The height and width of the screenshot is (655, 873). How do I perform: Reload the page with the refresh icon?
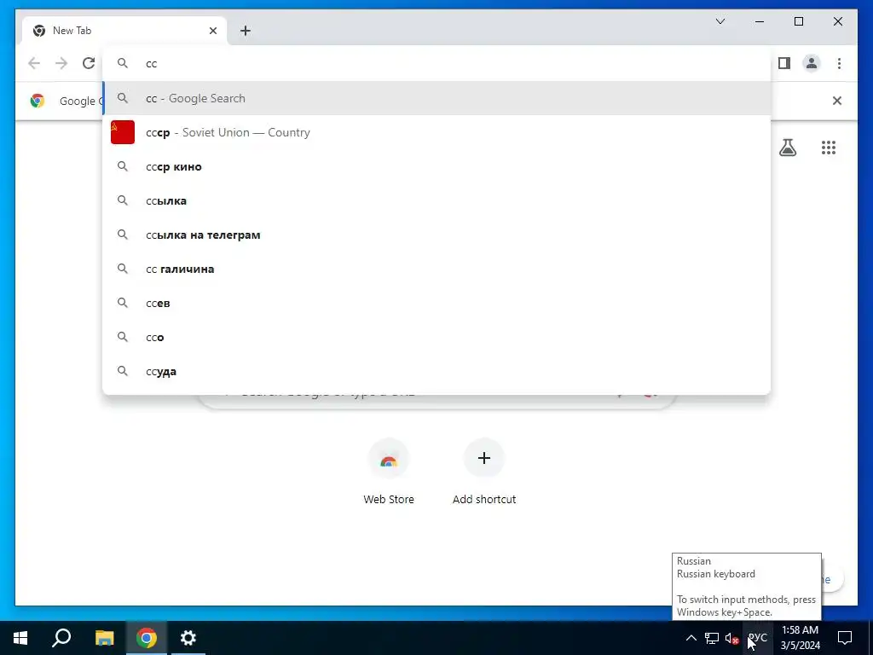coord(89,63)
